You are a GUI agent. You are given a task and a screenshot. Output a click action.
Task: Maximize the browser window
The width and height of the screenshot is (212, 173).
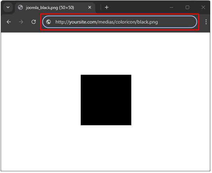(x=187, y=7)
